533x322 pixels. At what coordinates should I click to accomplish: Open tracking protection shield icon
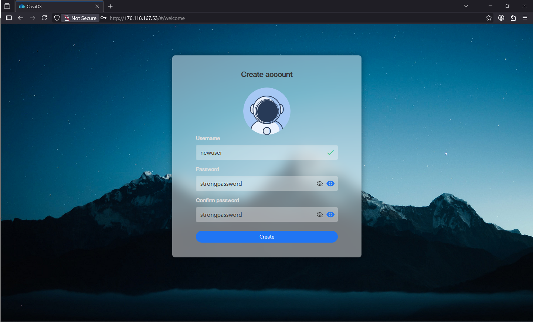point(57,18)
